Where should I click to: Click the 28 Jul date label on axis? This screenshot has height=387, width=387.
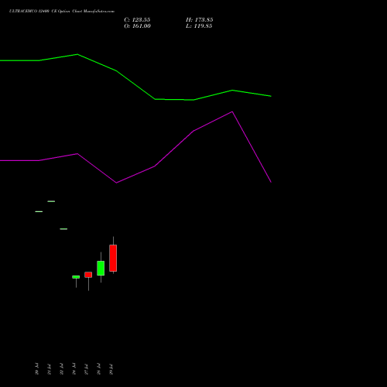[x=99, y=369]
